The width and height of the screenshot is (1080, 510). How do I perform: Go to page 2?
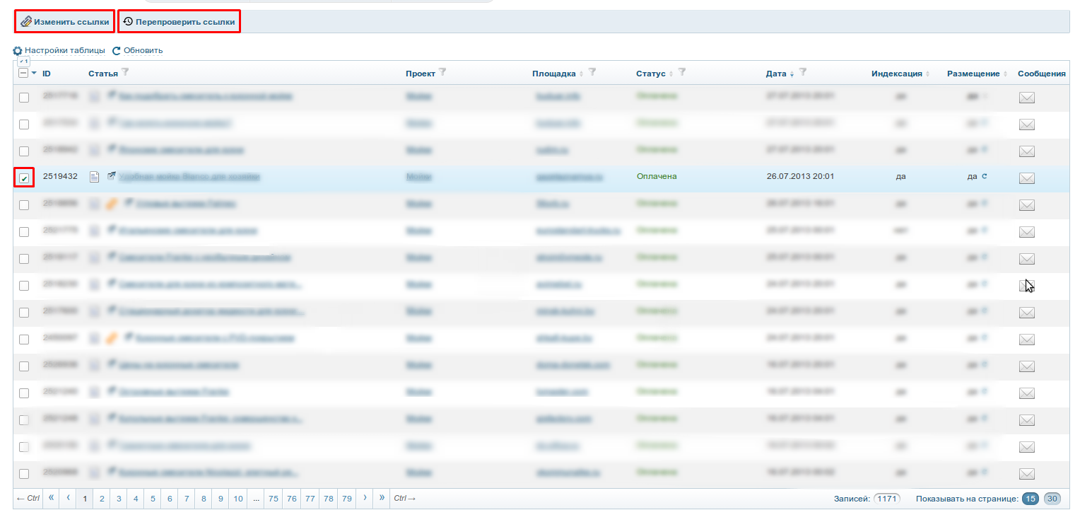point(102,498)
